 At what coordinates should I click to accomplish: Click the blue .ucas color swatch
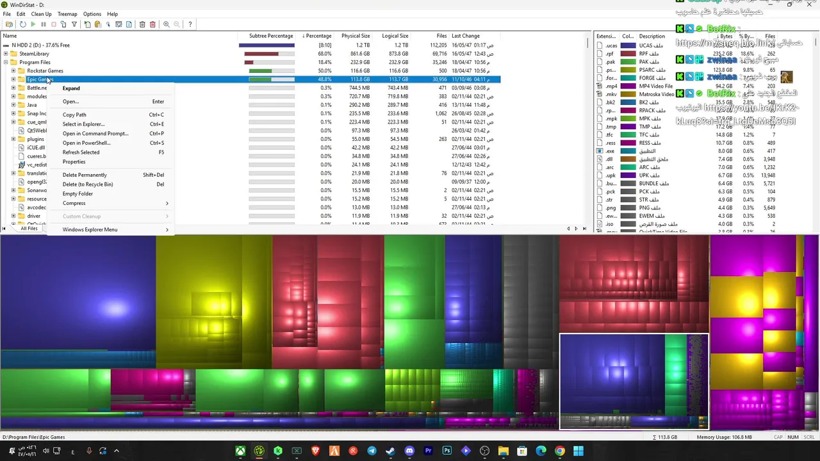pyautogui.click(x=628, y=46)
